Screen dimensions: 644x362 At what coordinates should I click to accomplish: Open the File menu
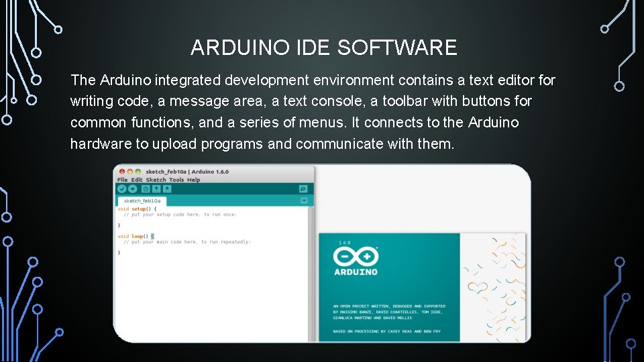click(122, 180)
